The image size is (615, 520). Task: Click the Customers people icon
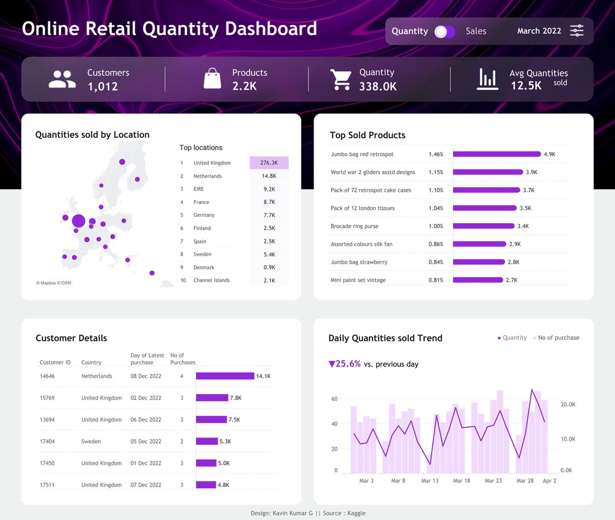click(x=61, y=78)
